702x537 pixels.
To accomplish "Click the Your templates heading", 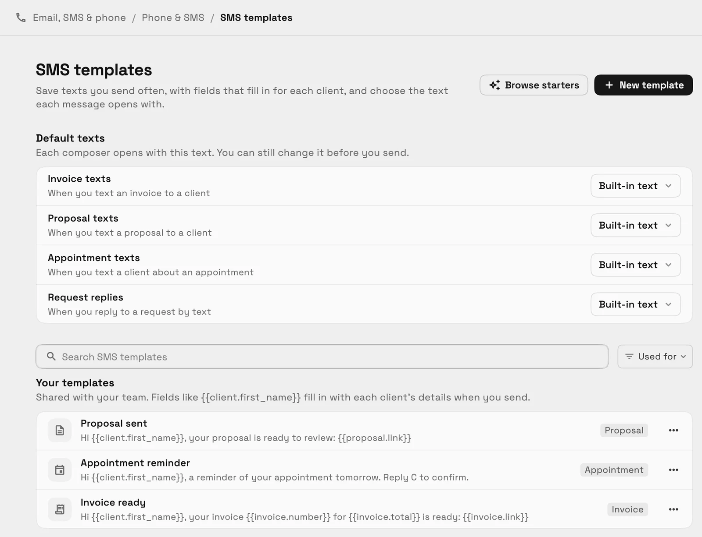I will (x=75, y=382).
